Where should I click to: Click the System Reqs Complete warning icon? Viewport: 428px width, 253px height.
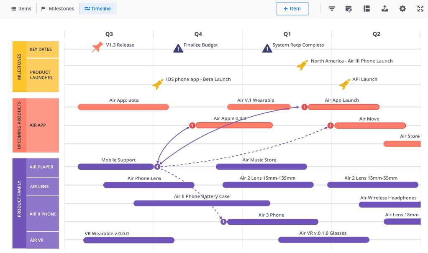click(267, 48)
